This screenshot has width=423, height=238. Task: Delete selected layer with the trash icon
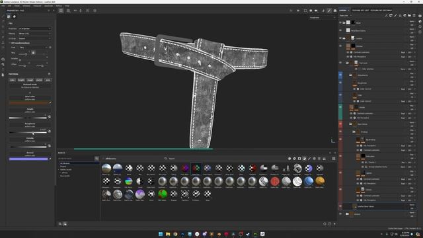point(414,16)
